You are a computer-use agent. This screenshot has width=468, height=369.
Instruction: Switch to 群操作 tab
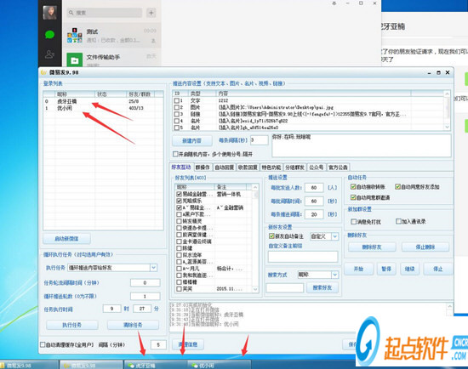[203, 167]
